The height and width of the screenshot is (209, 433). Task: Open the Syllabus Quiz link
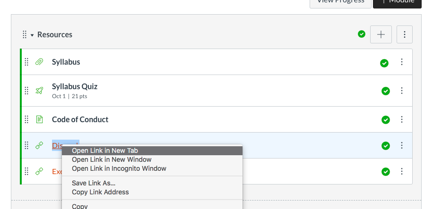75,86
